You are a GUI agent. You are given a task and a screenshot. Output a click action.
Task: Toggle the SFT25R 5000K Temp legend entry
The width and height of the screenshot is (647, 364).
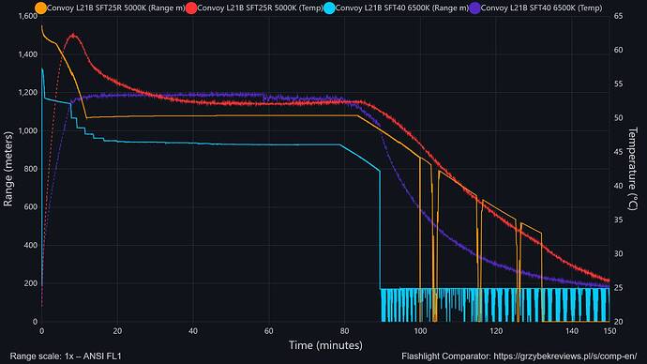point(254,8)
